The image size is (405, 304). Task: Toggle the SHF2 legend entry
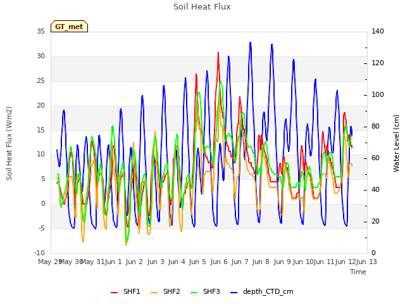coord(165,291)
